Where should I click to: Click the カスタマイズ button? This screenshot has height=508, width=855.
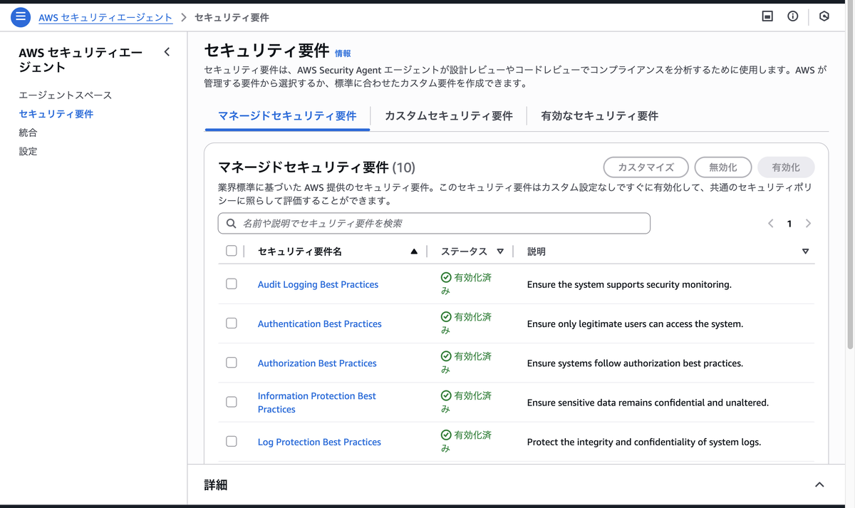tap(646, 167)
